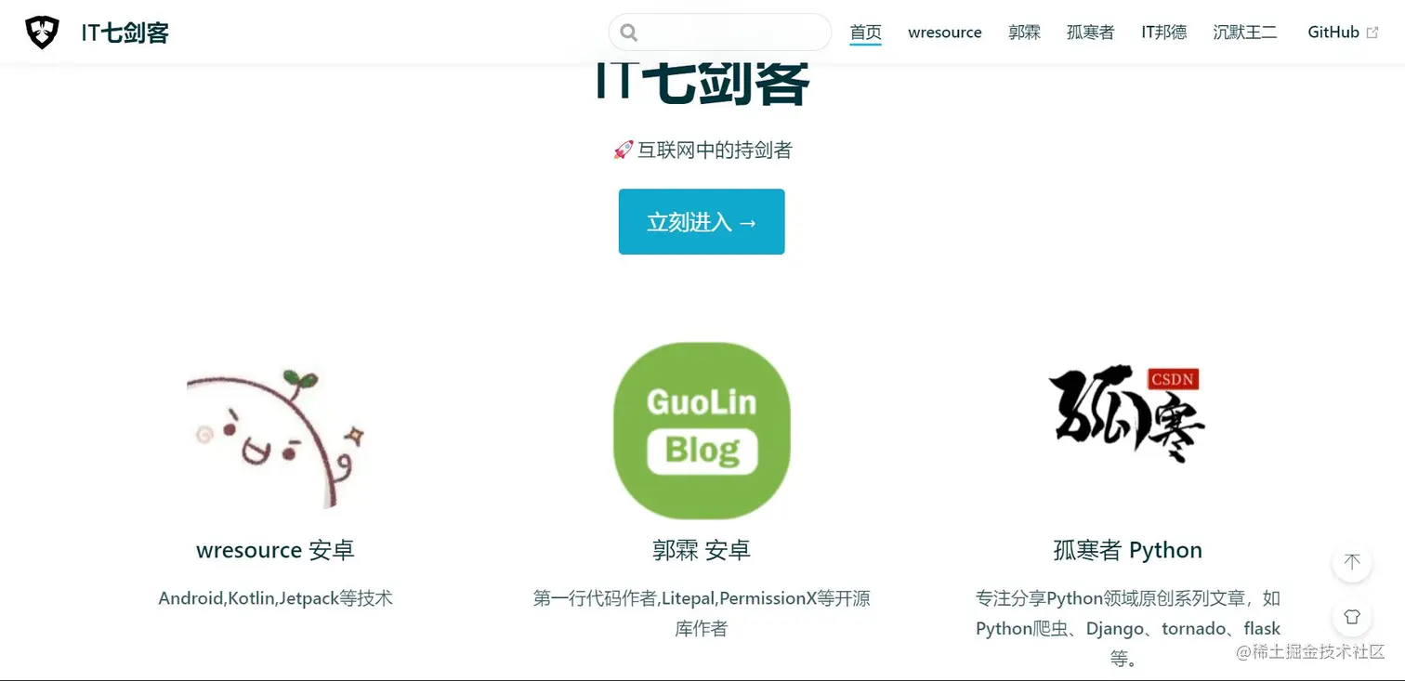
Task: Click the Android,Kotlin,Jetpack等技术 description
Action: [x=276, y=598]
